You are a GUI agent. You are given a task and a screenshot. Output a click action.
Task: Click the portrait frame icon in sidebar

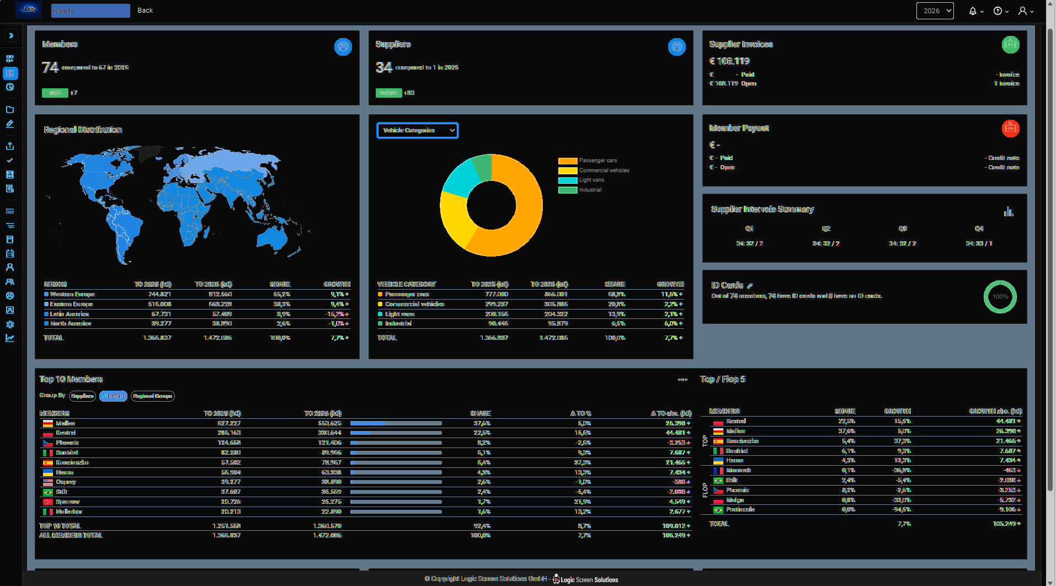click(x=10, y=310)
